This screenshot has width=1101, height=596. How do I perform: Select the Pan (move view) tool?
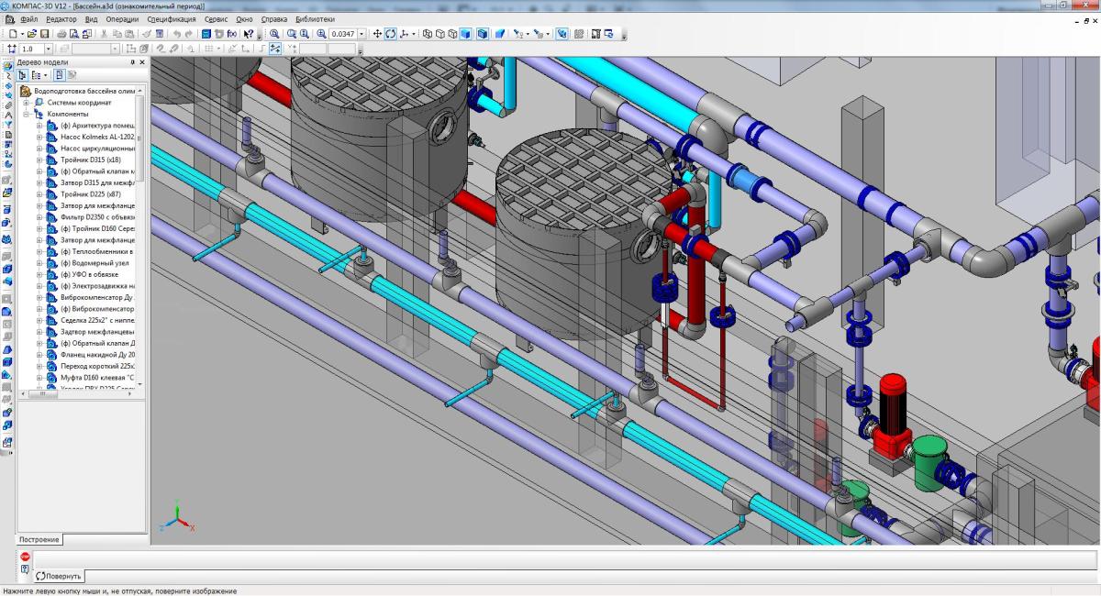pyautogui.click(x=377, y=34)
